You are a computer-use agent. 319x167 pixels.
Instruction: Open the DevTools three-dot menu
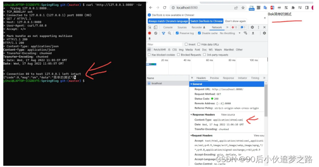(258, 27)
